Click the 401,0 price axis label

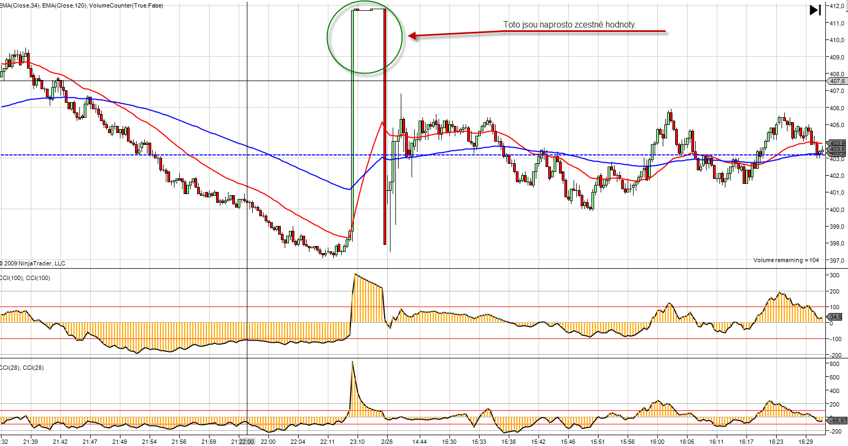point(837,192)
